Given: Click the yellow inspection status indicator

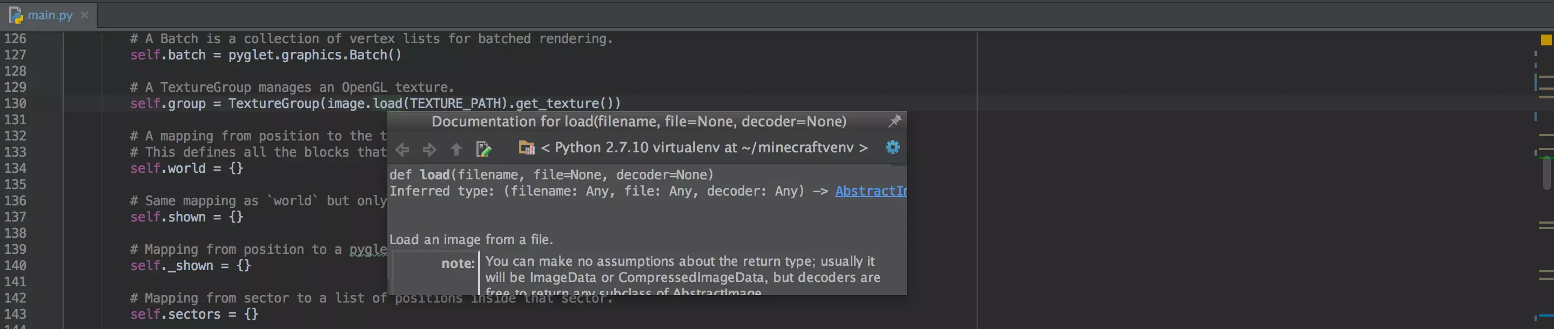Looking at the screenshot, I should (x=1545, y=40).
